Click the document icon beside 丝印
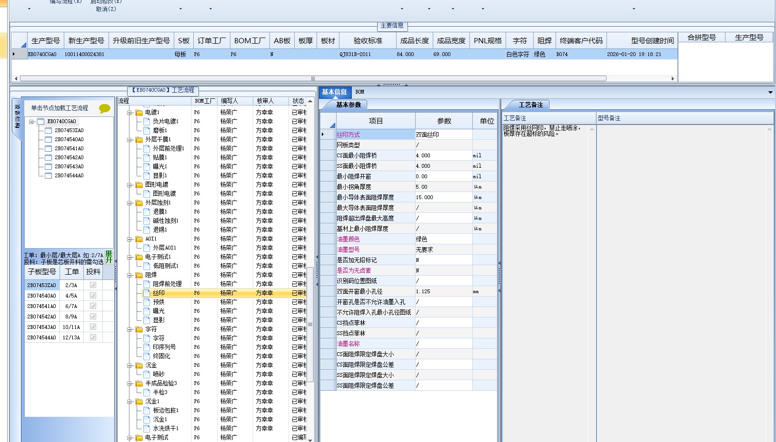Viewport: 776px width, 442px height. click(x=147, y=293)
